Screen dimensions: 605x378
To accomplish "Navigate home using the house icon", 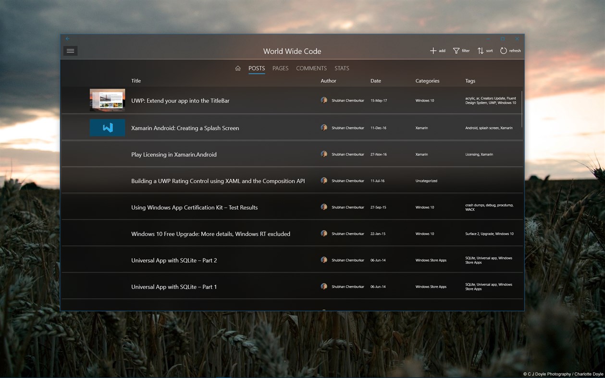I will [238, 68].
